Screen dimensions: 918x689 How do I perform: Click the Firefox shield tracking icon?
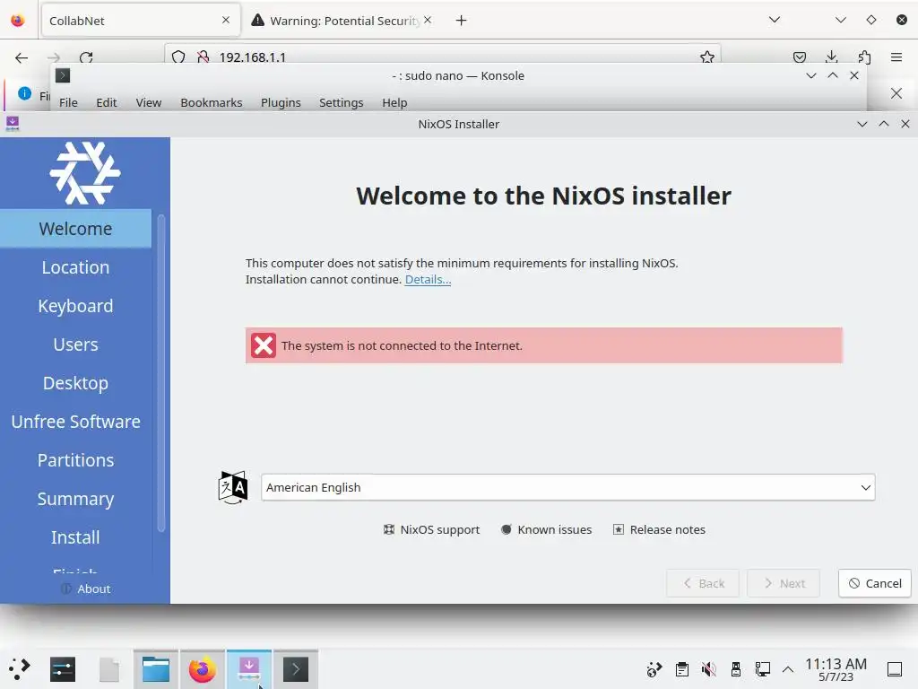pos(178,57)
